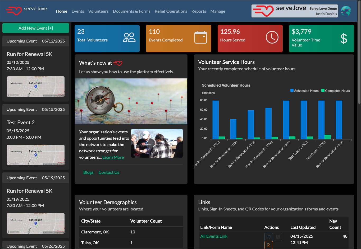Open map thumbnail for Test Event 2
Viewport: 361px width, 249px height.
coord(36,155)
